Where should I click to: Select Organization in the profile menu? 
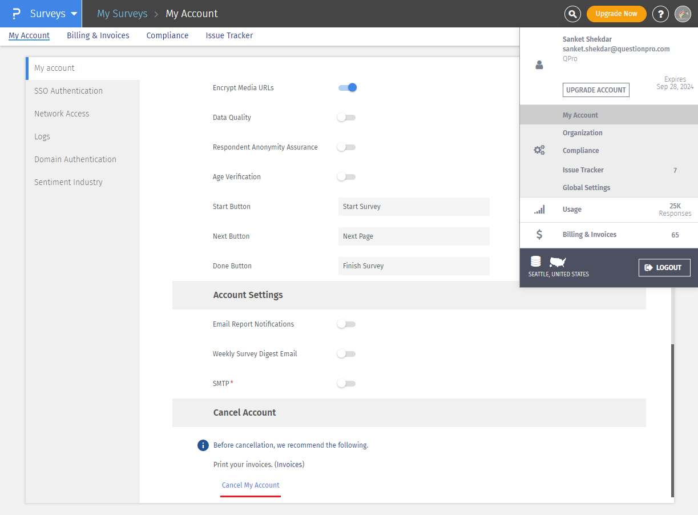[582, 132]
